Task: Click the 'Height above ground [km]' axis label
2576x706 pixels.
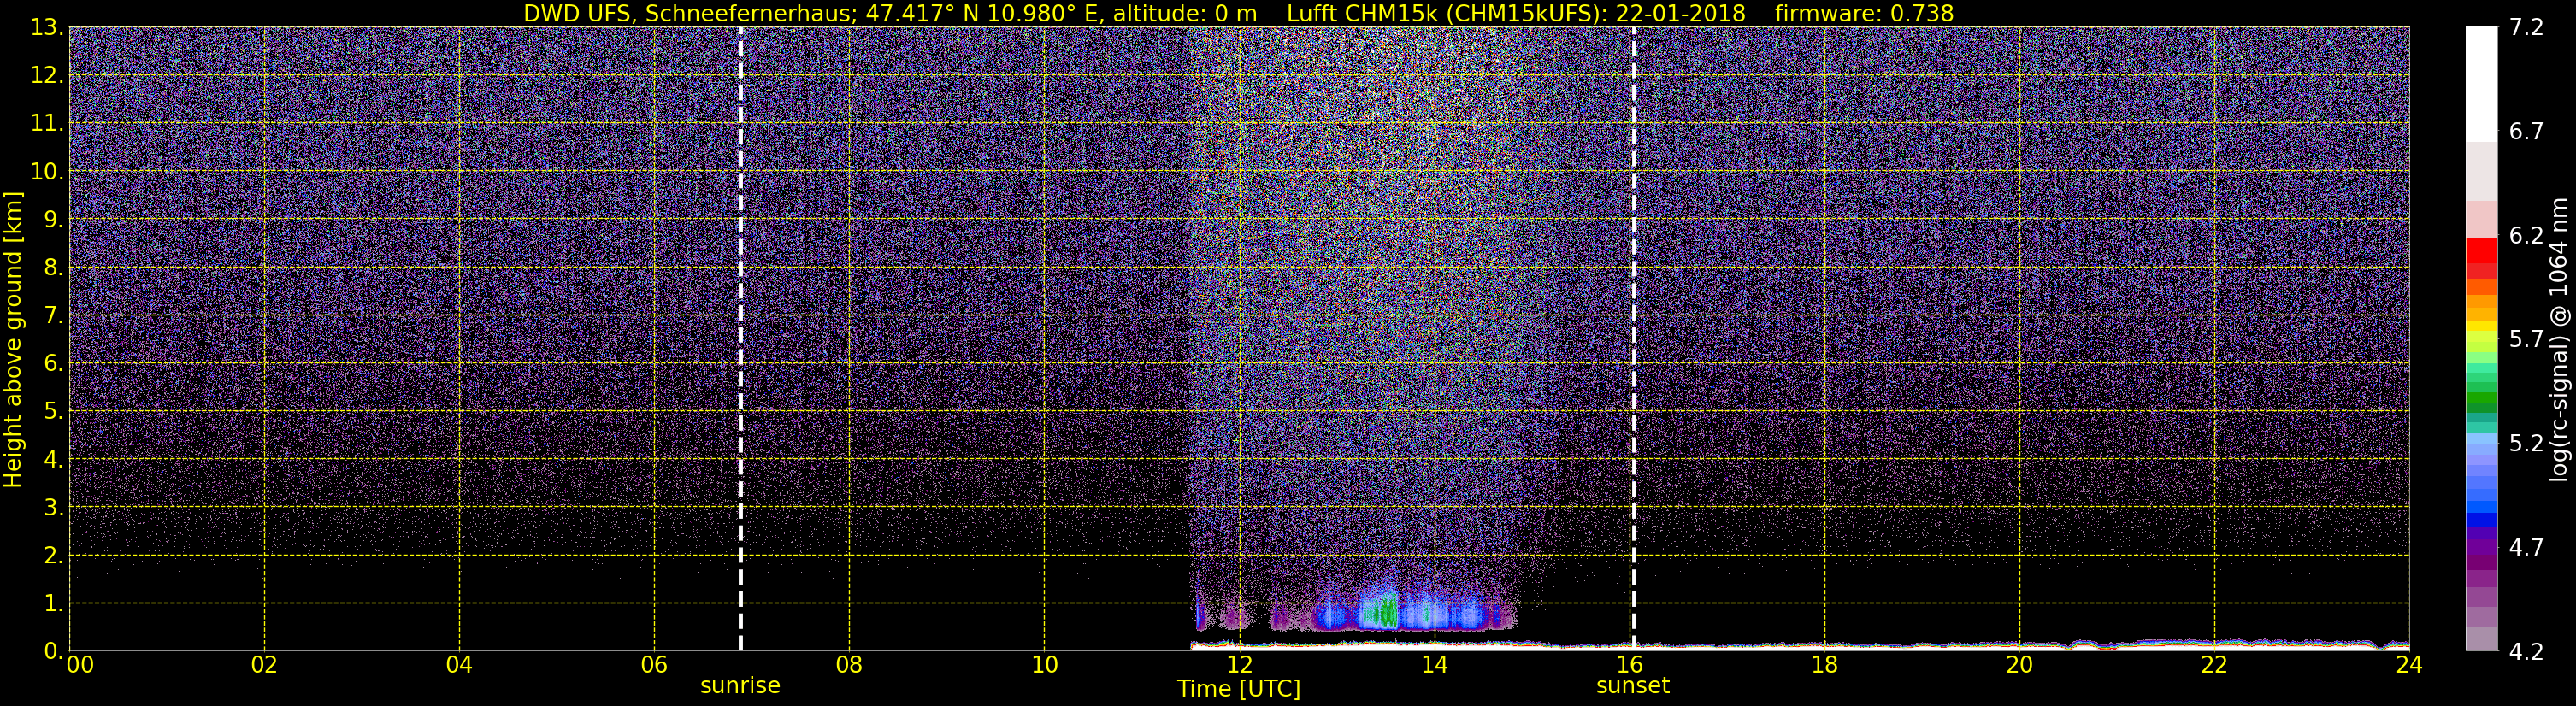Action: (13, 339)
